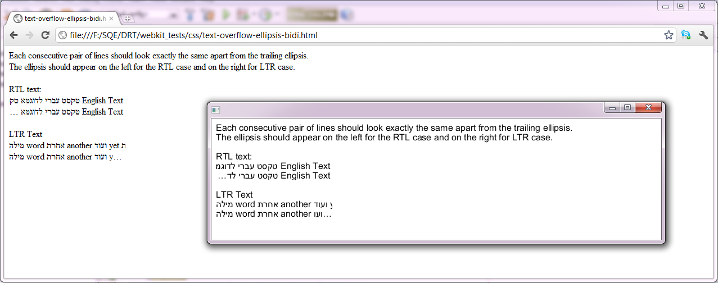
Task: Maximize the small popup window
Action: [x=627, y=107]
